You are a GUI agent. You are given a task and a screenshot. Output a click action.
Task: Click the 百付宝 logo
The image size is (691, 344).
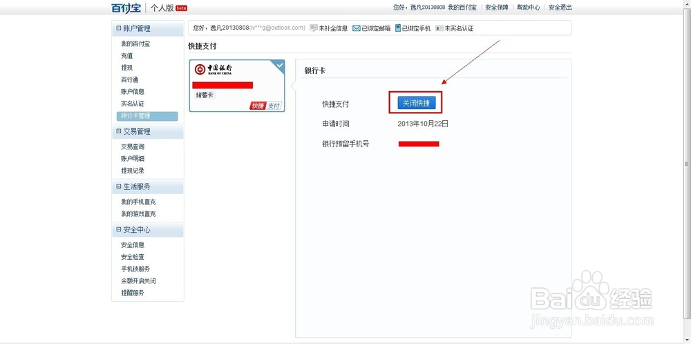click(x=126, y=8)
